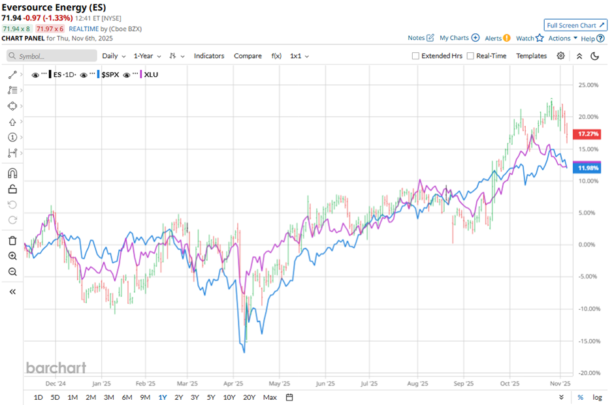Open the 1x1 grid layout dropdown

pos(299,56)
